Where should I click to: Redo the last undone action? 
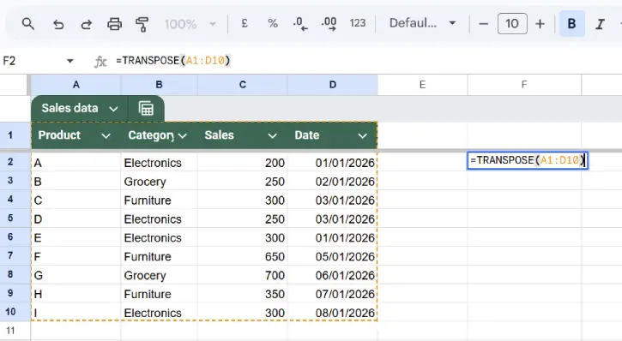click(86, 24)
